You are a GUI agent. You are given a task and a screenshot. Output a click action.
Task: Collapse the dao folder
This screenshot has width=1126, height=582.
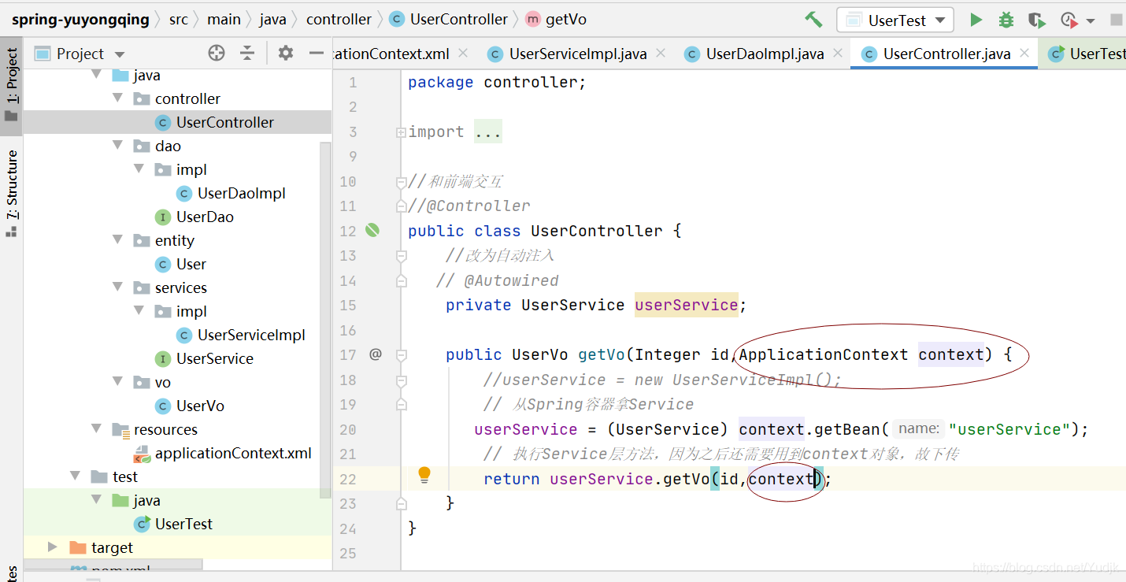118,145
